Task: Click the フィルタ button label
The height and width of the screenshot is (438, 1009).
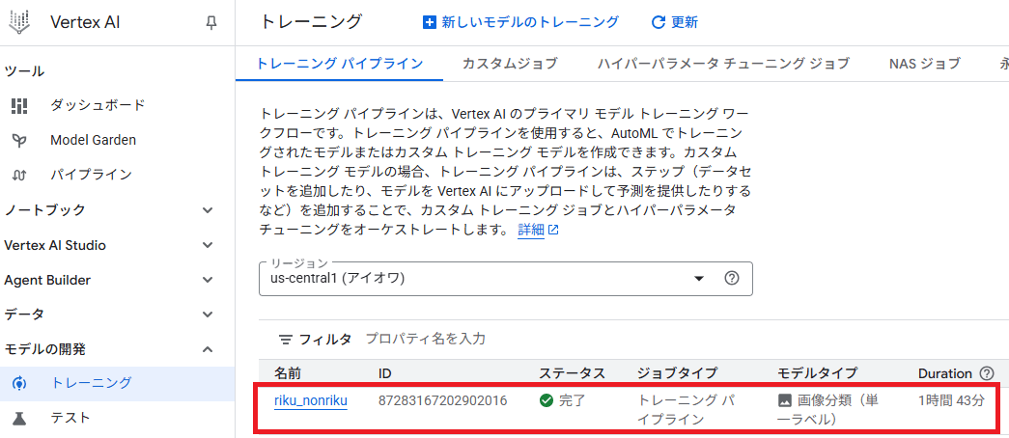Action: [325, 339]
